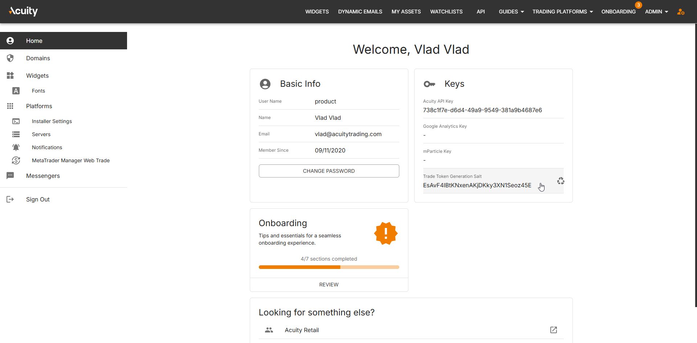Select MetaTrader Manager Web Trade
This screenshot has height=343, width=697.
(64, 160)
